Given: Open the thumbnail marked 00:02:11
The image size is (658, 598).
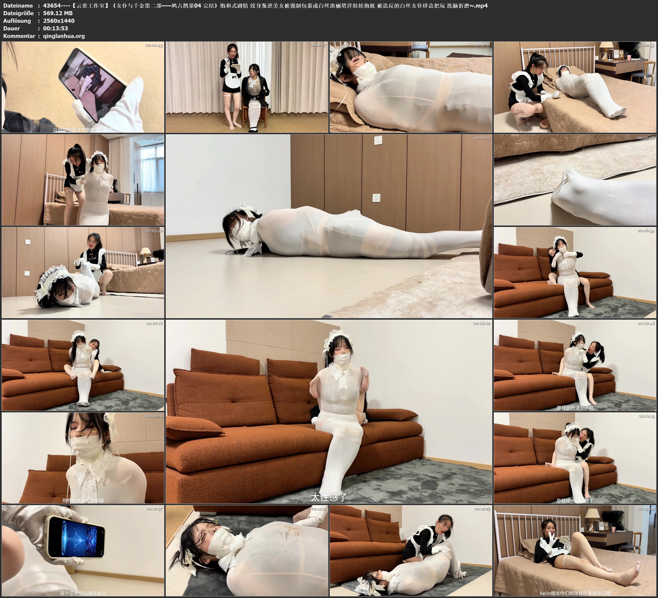Looking at the screenshot, I should (x=411, y=87).
